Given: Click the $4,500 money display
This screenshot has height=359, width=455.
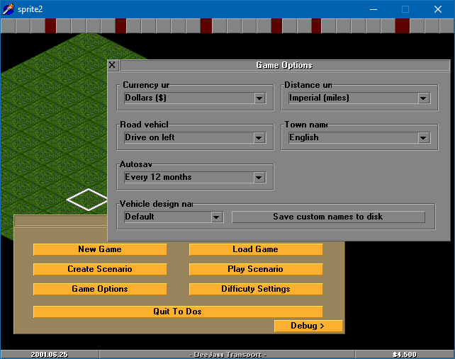Looking at the screenshot, I should pyautogui.click(x=404, y=354).
